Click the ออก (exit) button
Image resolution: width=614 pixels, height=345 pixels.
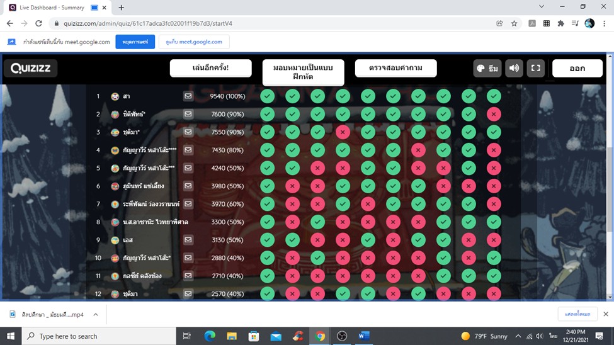point(577,69)
